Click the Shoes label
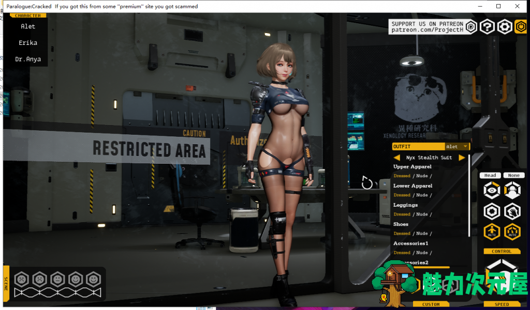 [401, 224]
